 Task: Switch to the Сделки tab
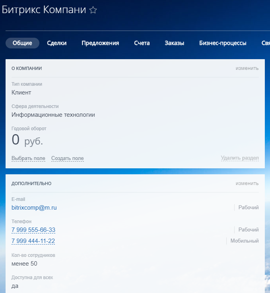click(57, 43)
